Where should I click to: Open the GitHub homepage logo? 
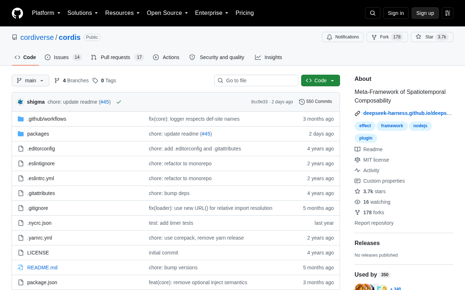(x=17, y=13)
